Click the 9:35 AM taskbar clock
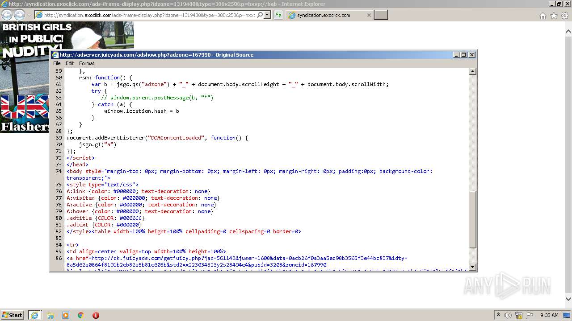Viewport: 572px width, 321px height. [x=549, y=315]
